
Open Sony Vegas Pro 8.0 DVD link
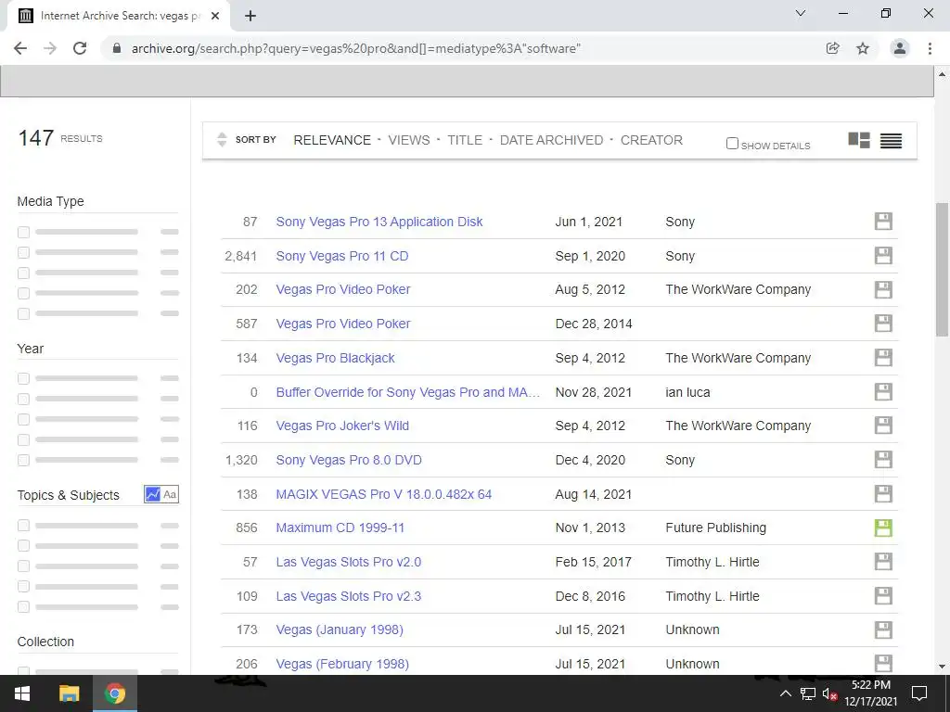pyautogui.click(x=349, y=460)
